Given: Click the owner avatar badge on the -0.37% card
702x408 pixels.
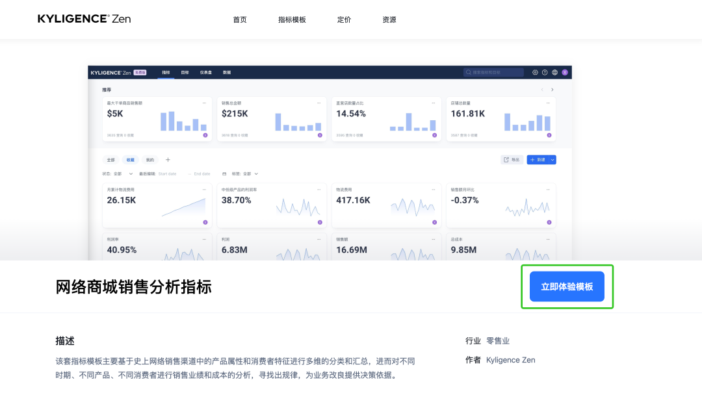Looking at the screenshot, I should pyautogui.click(x=549, y=222).
